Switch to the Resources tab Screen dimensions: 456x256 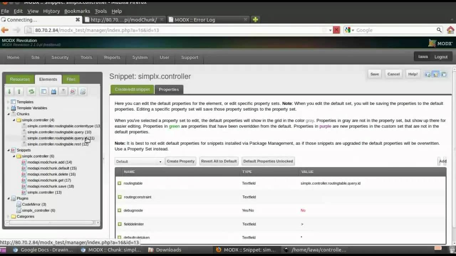pyautogui.click(x=20, y=79)
